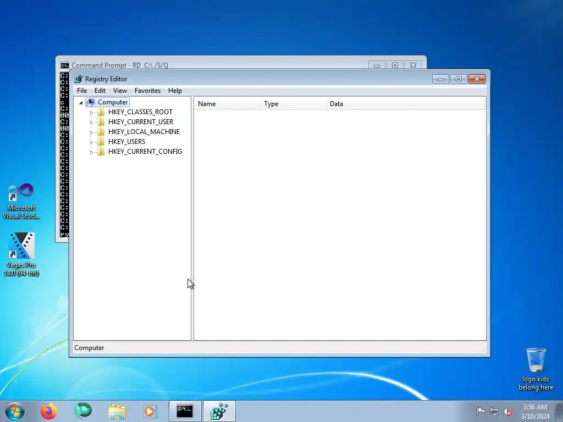563x422 pixels.
Task: Select the Vegas Pro 14.0 desktop shortcut
Action: [x=21, y=254]
